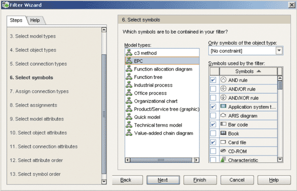The height and width of the screenshot is (191, 297).
Task: Click the Industrial process model icon
Action: point(129,84)
